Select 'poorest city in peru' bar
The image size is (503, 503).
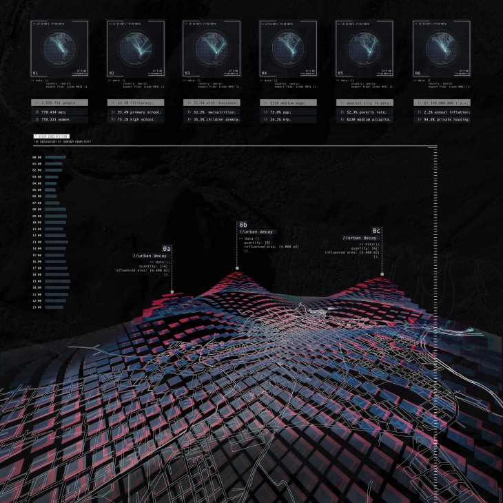coord(364,103)
